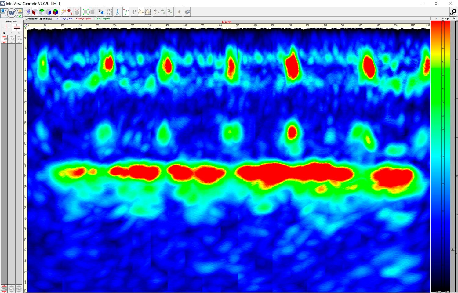Open the gears settings icon
The width and height of the screenshot is (458, 293).
click(x=453, y=12)
